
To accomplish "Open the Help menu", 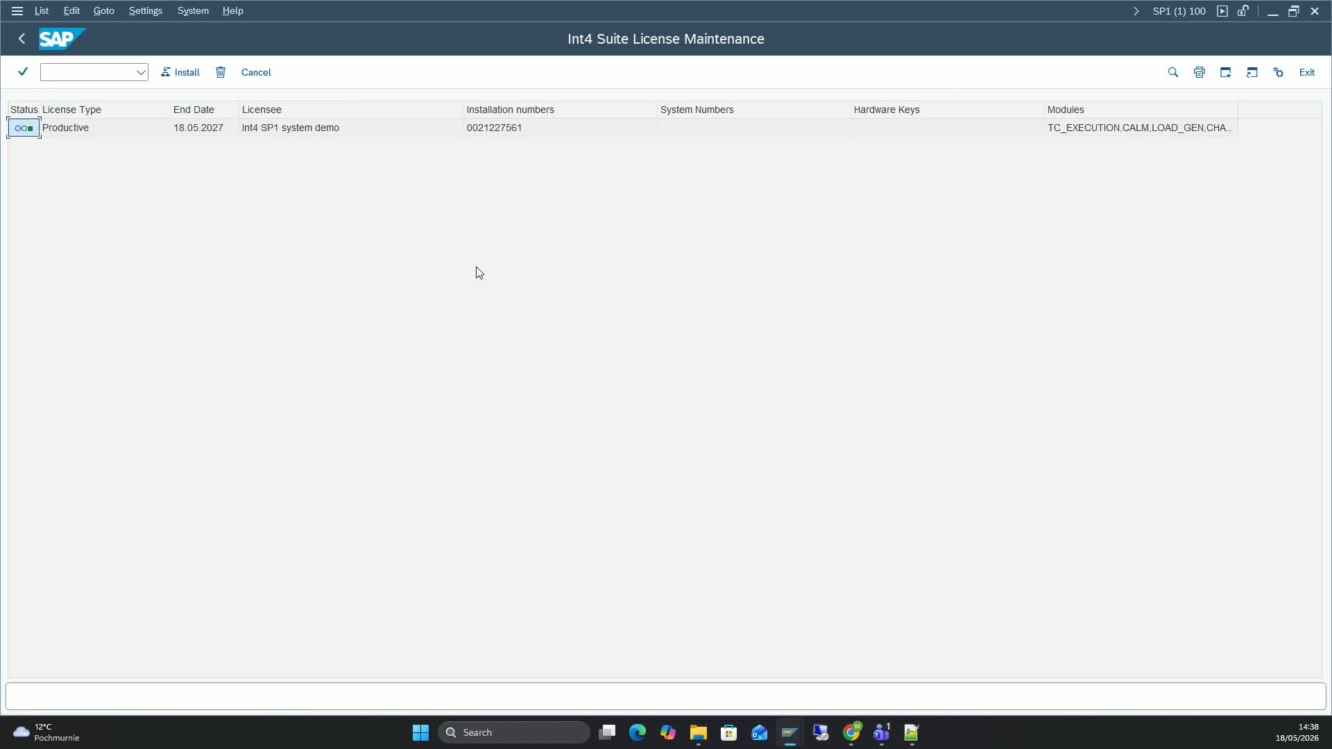I will [x=233, y=11].
